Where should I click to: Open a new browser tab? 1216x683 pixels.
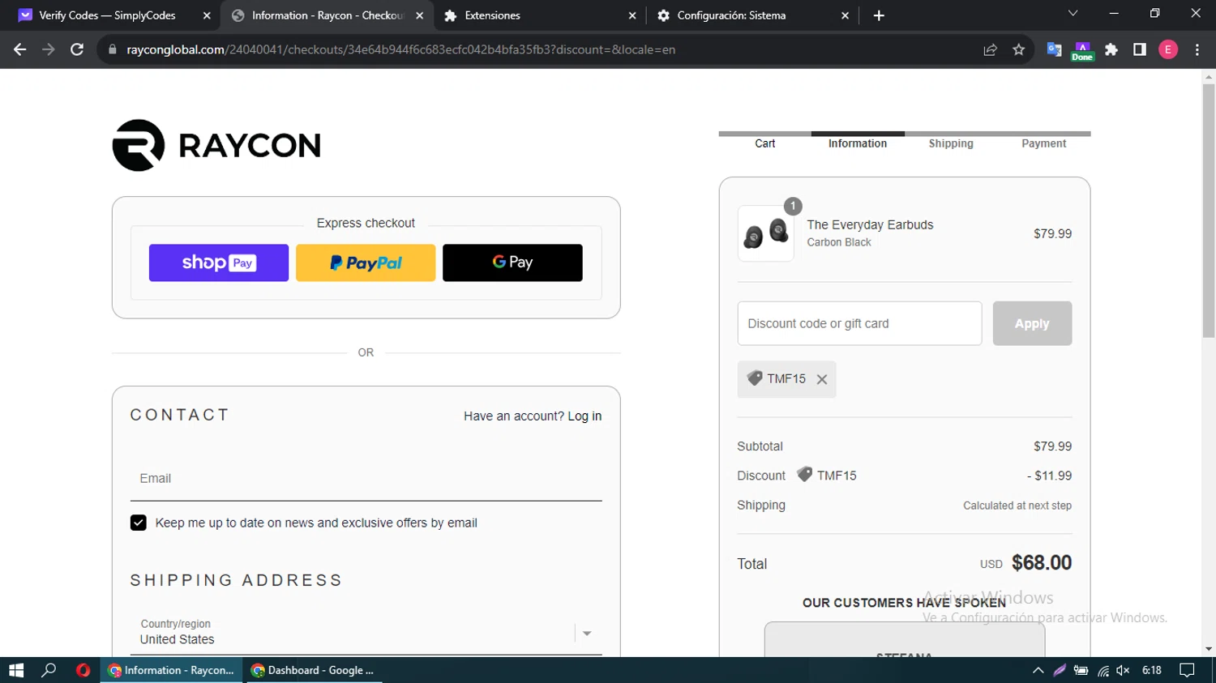[879, 15]
